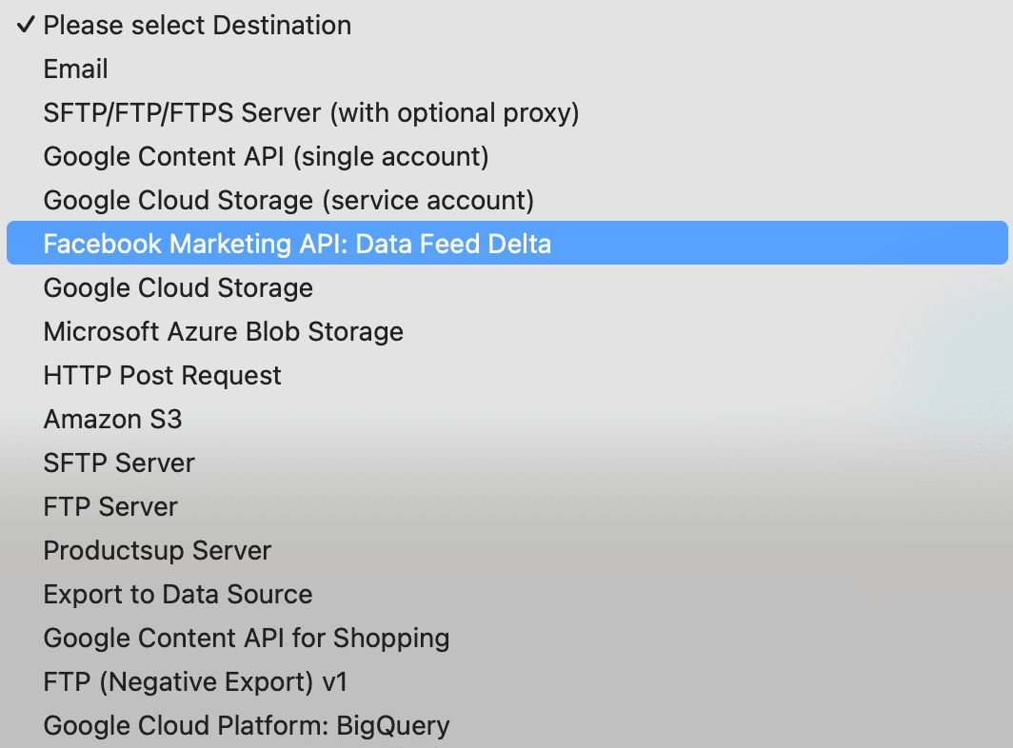
Task: Pick HTTP Post Request destination
Action: point(507,376)
